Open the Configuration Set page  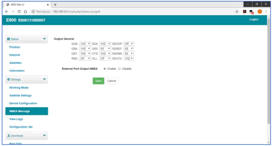(x=21, y=127)
